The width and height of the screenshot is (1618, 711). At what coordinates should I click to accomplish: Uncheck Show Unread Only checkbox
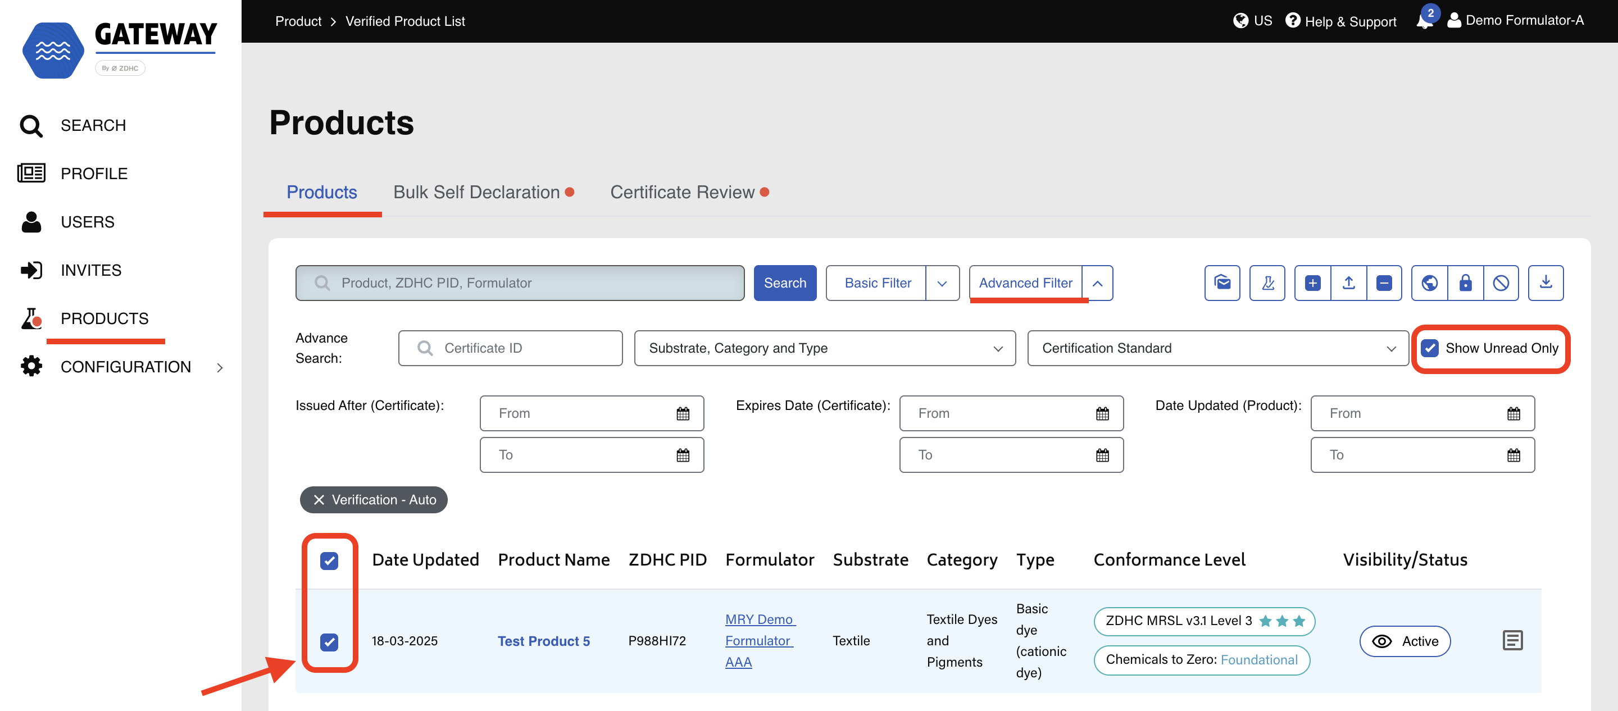click(1429, 348)
